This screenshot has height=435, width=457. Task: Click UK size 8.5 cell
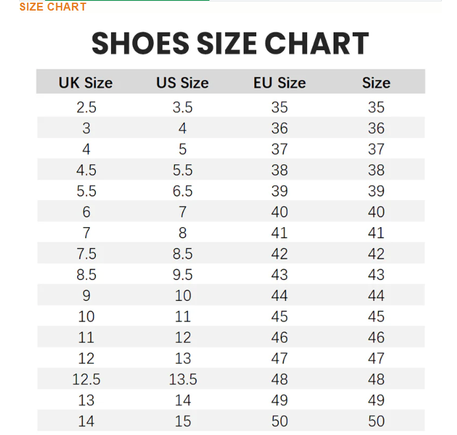(x=86, y=275)
